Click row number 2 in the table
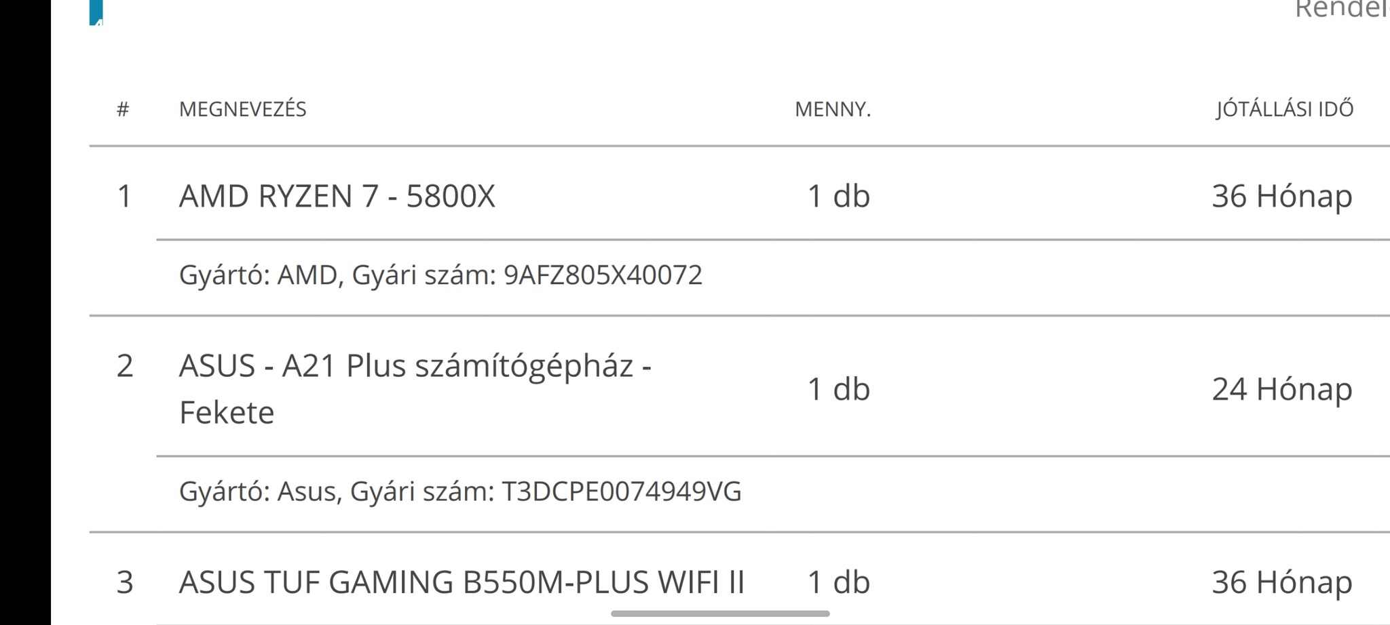The width and height of the screenshot is (1390, 625). point(125,366)
